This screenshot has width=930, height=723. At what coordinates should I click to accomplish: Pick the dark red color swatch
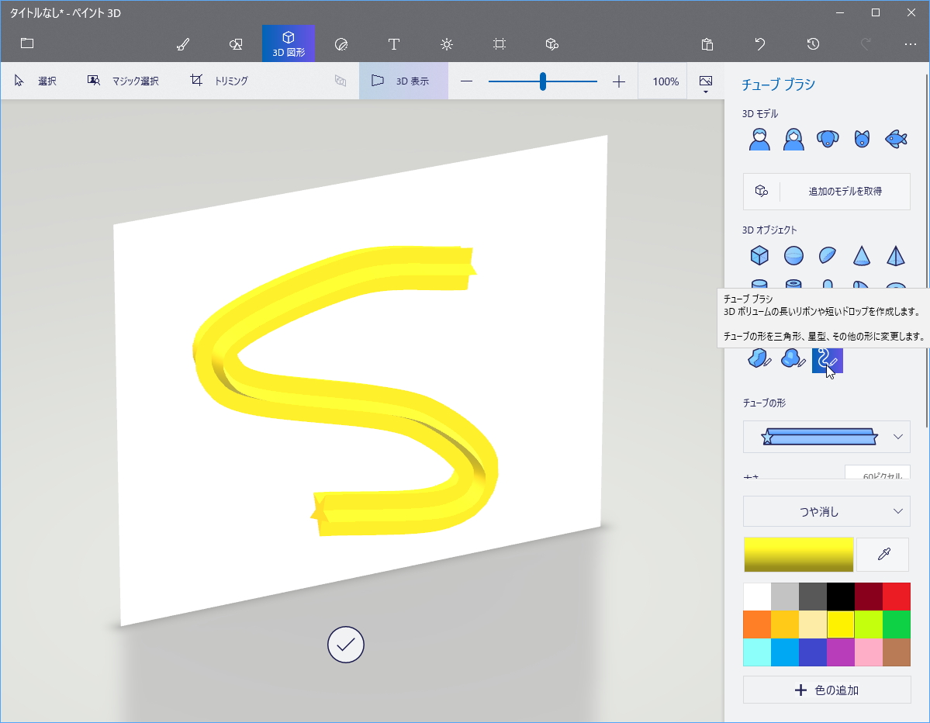pos(868,597)
